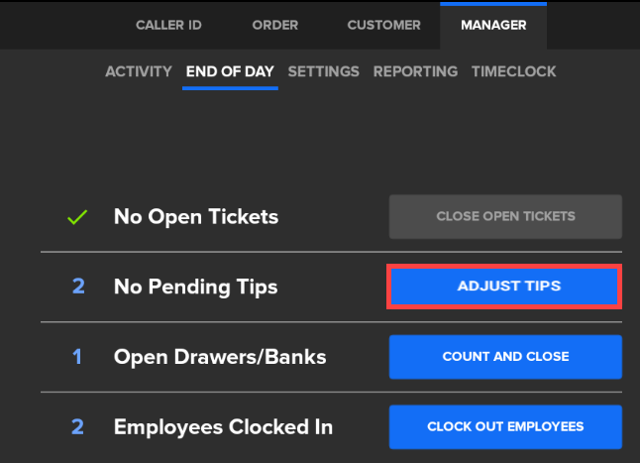The image size is (640, 463).
Task: Switch to the Reporting section
Action: [415, 71]
